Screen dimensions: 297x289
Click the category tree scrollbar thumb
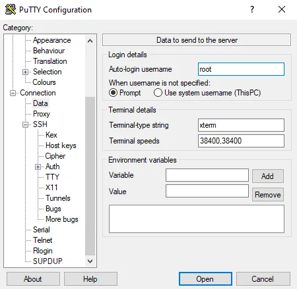(x=90, y=176)
